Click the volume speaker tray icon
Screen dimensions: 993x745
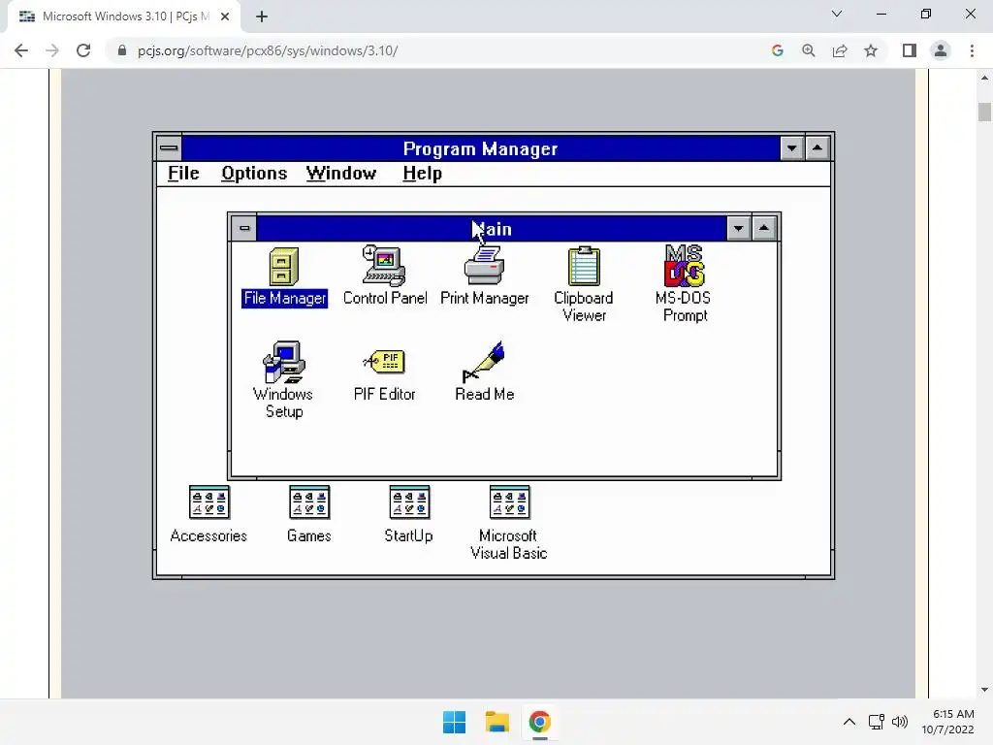899,722
